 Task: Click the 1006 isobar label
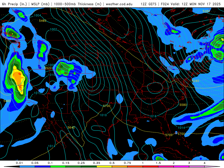click(52, 65)
